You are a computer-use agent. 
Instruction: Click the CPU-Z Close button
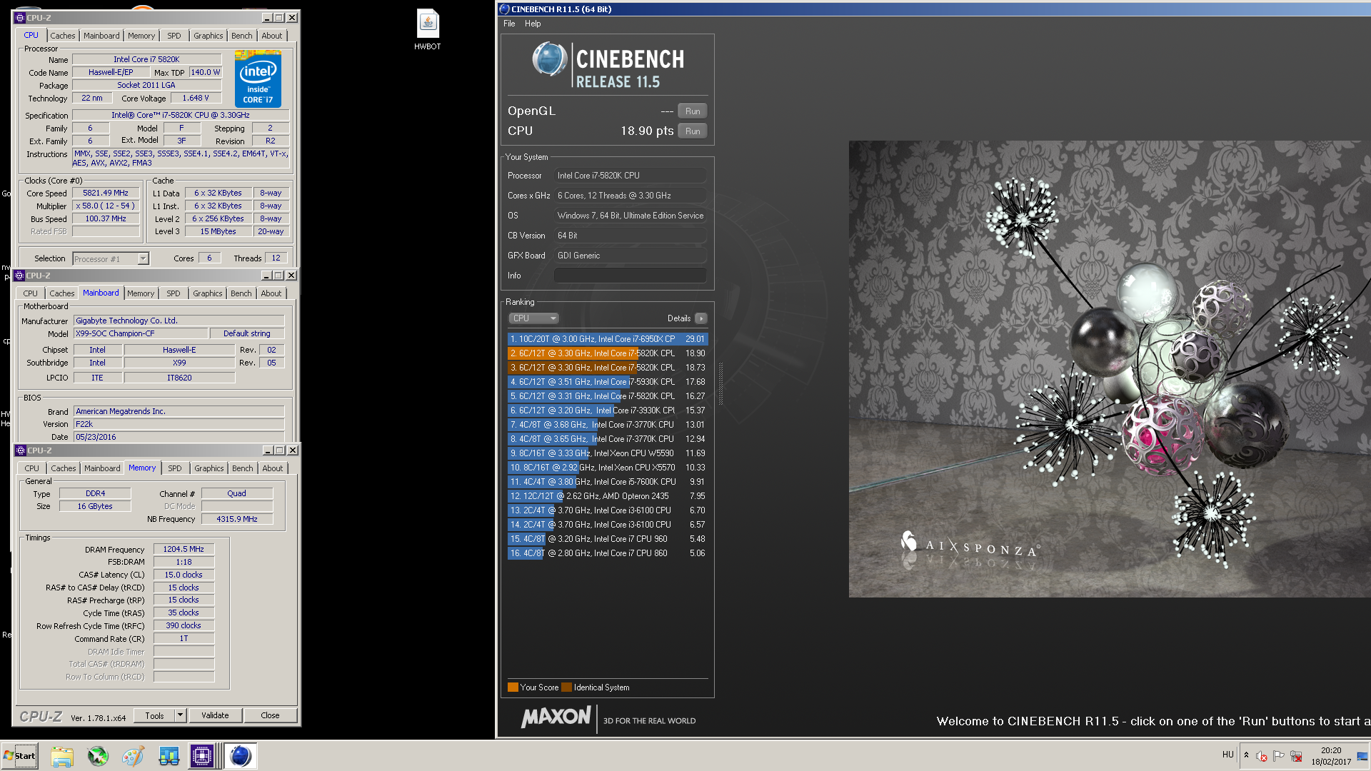point(270,715)
